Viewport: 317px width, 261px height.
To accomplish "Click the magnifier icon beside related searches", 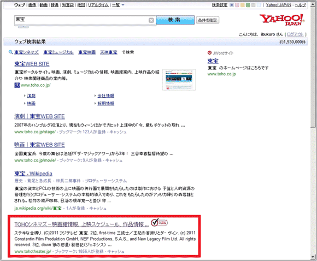I will point(11,52).
